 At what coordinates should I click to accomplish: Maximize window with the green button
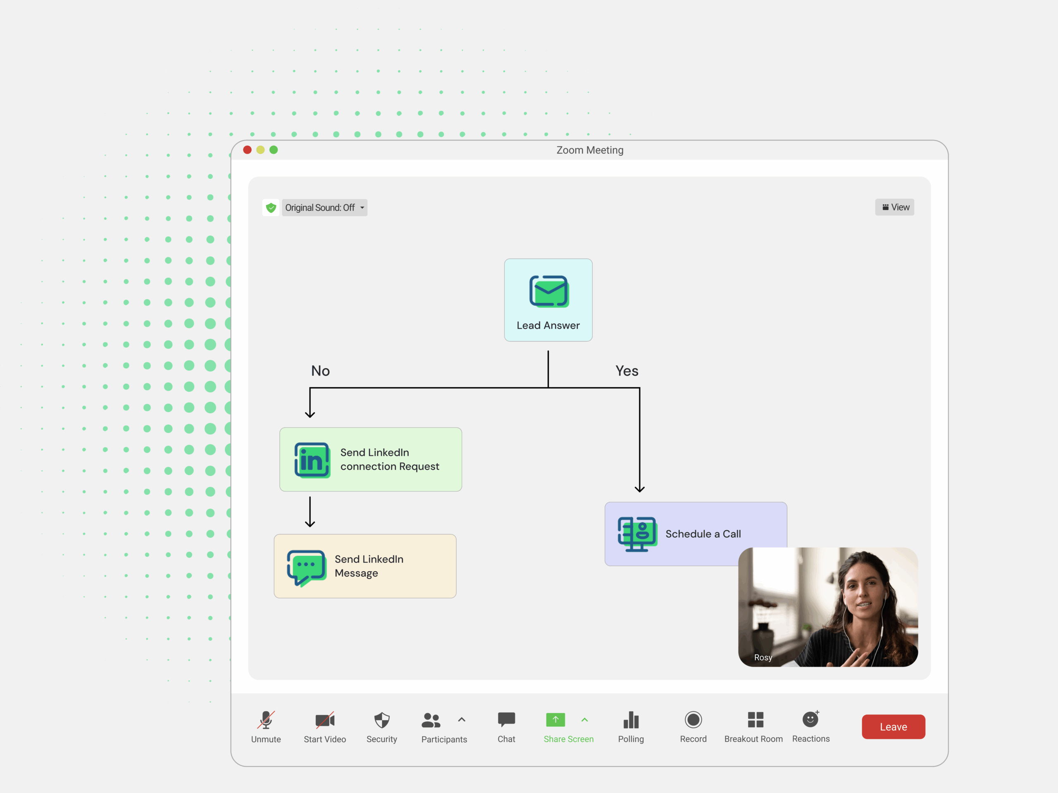tap(274, 150)
